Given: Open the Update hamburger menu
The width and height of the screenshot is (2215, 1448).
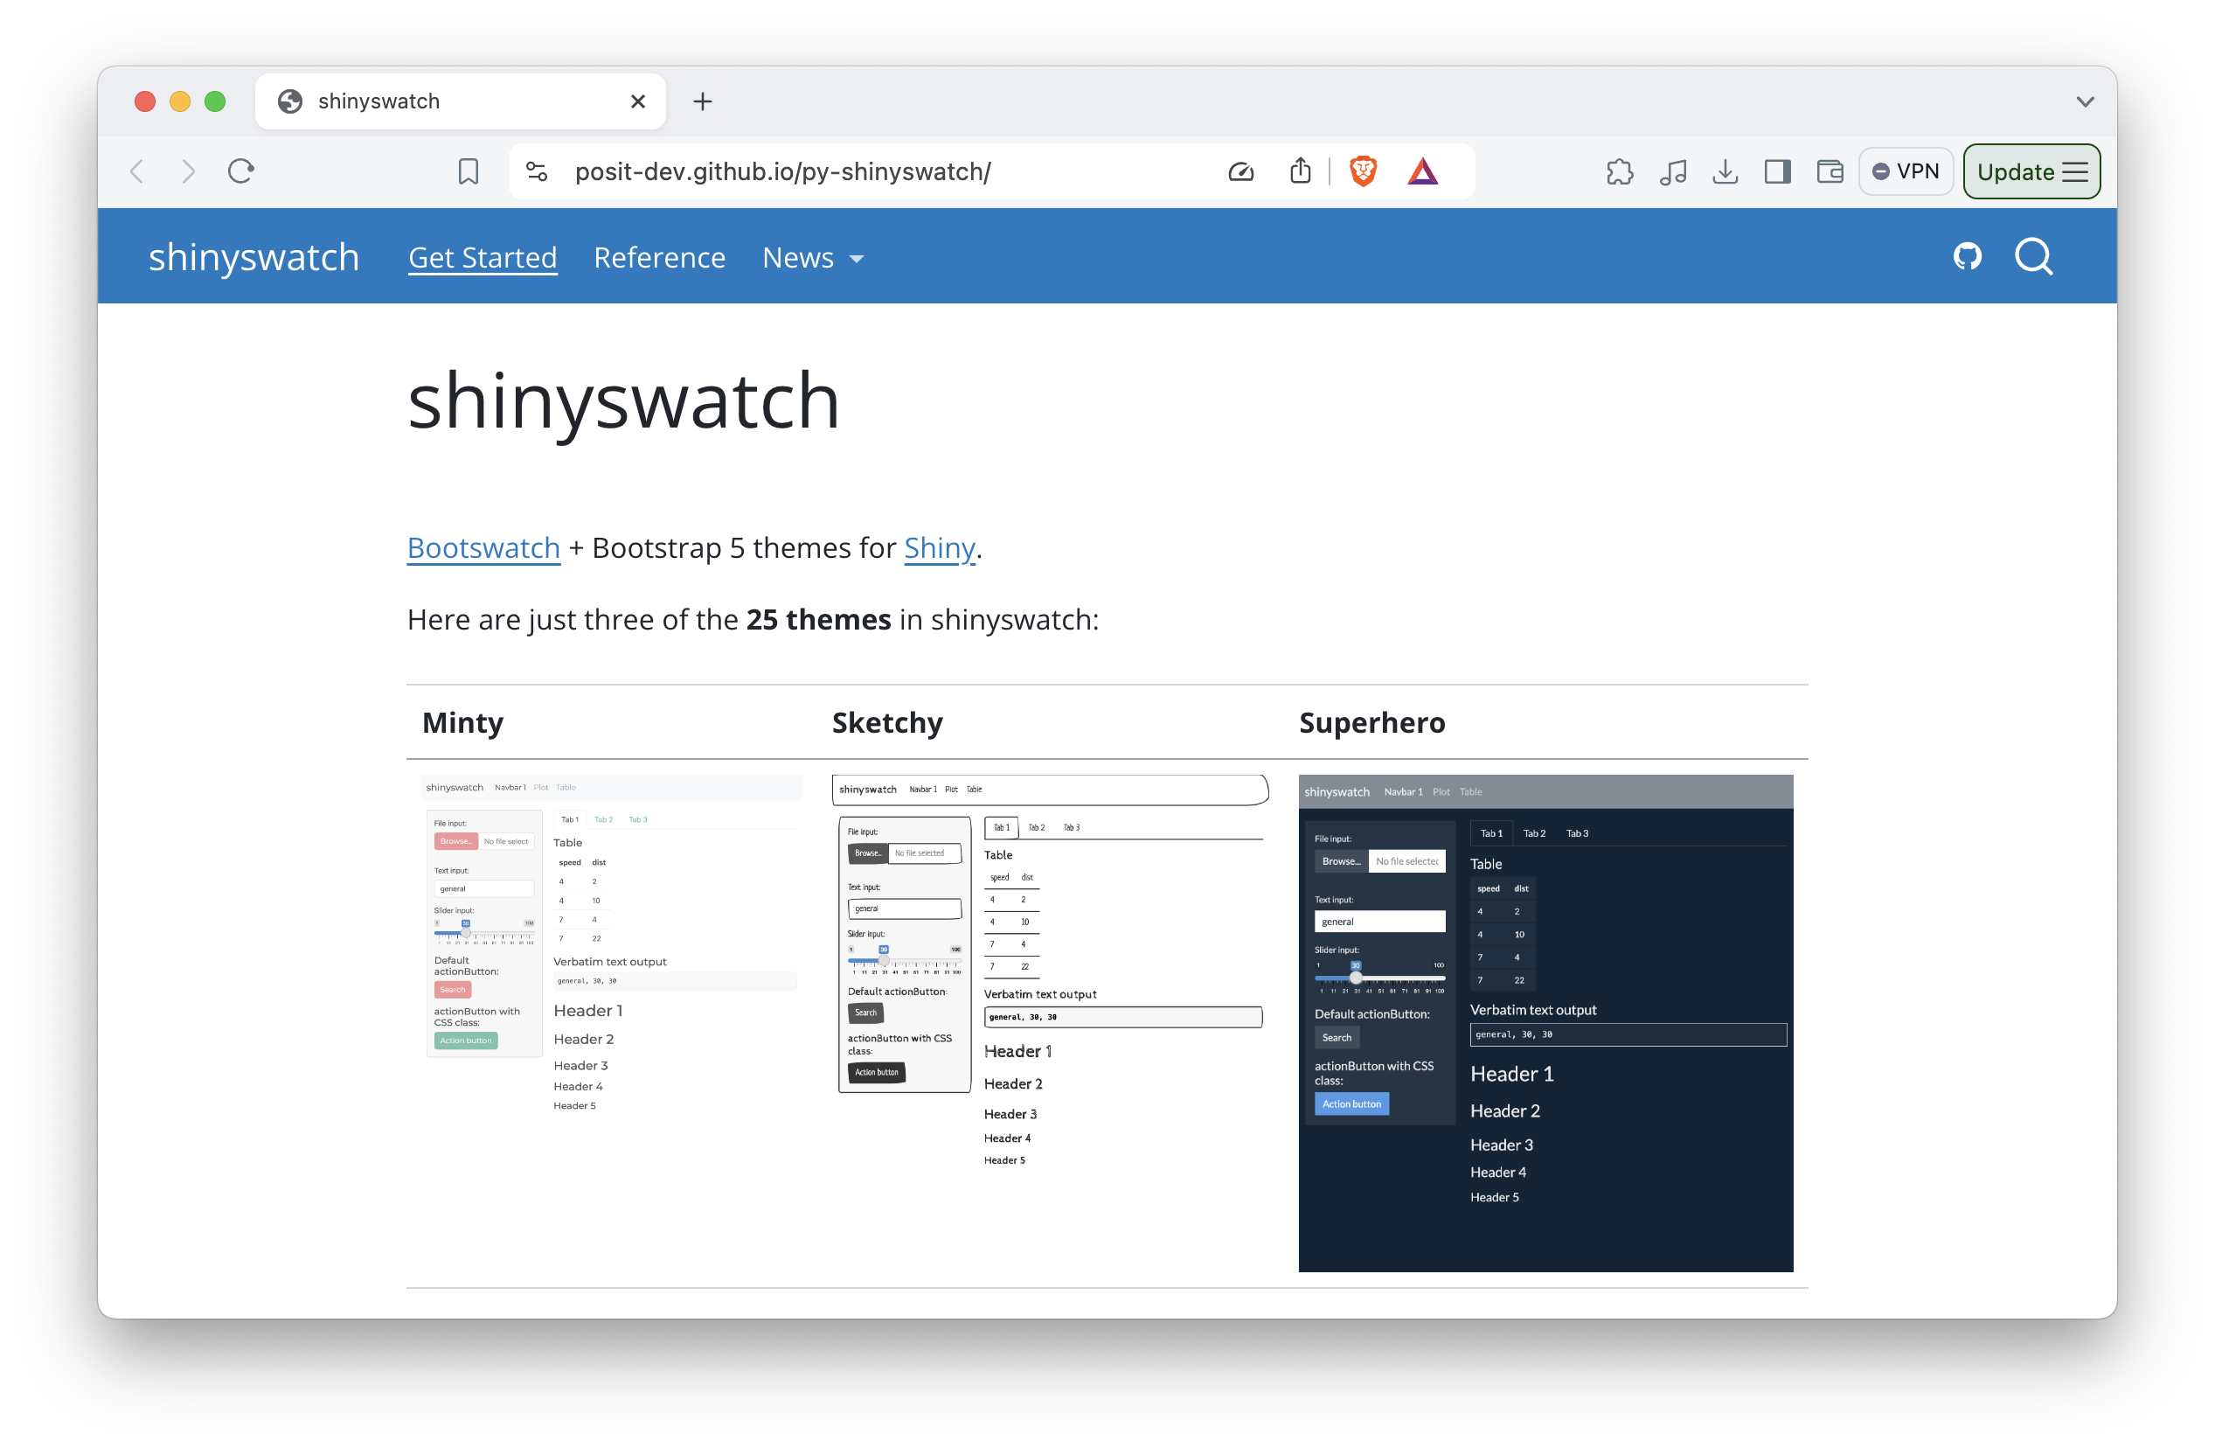Looking at the screenshot, I should 2075,171.
